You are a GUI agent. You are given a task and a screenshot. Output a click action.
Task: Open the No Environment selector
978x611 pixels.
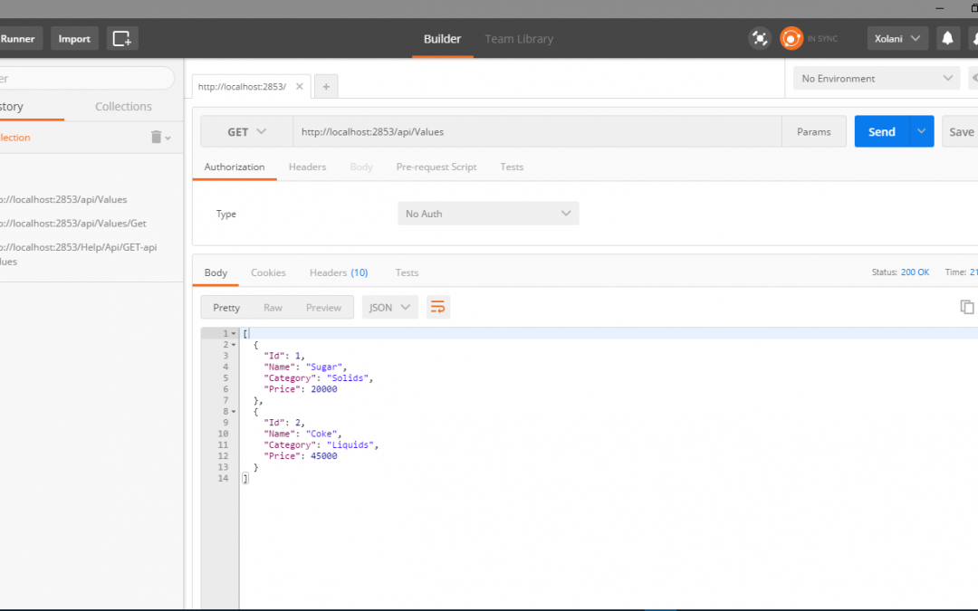(875, 78)
